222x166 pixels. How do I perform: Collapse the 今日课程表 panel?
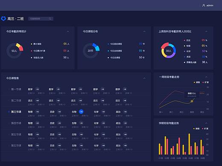click(144, 78)
